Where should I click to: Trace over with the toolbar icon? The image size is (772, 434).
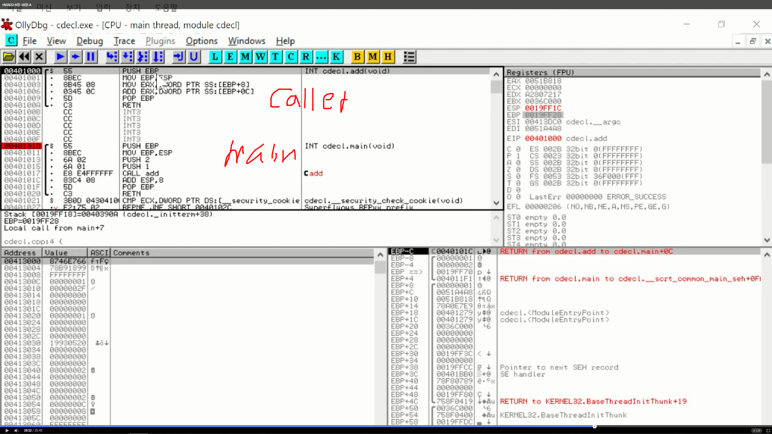click(x=158, y=57)
